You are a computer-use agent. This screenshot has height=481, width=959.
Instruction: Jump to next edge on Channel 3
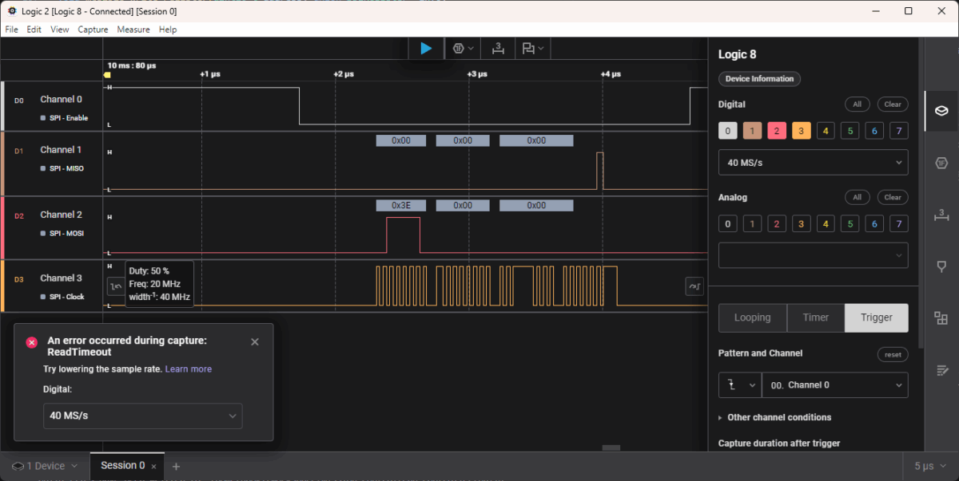[694, 286]
